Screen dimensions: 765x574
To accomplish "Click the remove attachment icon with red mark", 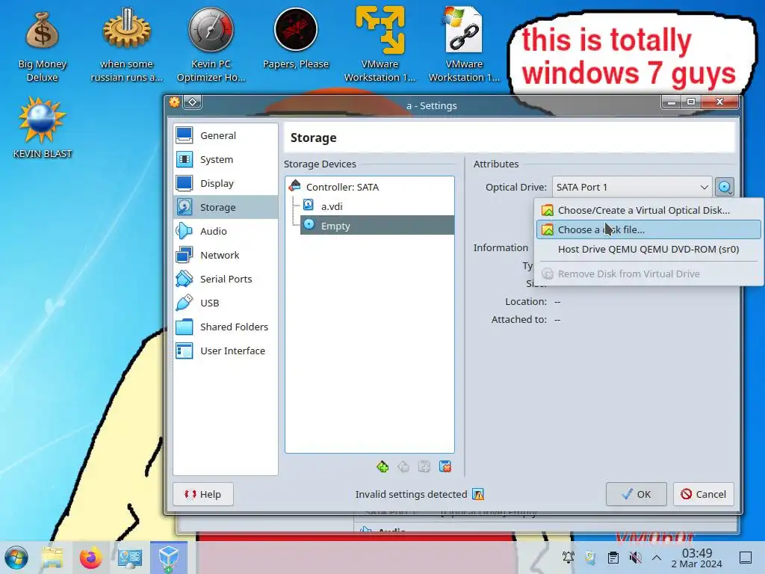I will pos(445,466).
